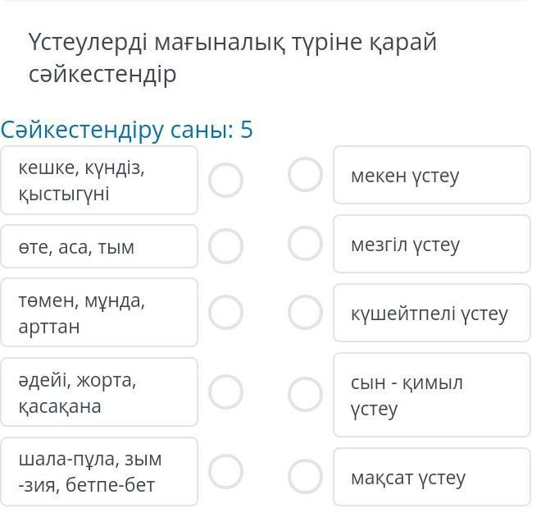Viewport: 541px width, 513px height.
Task: Choose the 'сын - қимыл үстеу' answer box
Action: pos(431,395)
